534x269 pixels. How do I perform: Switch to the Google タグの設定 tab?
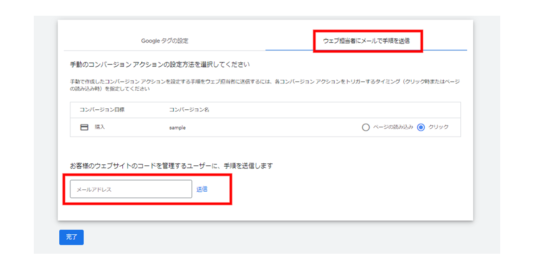point(164,41)
